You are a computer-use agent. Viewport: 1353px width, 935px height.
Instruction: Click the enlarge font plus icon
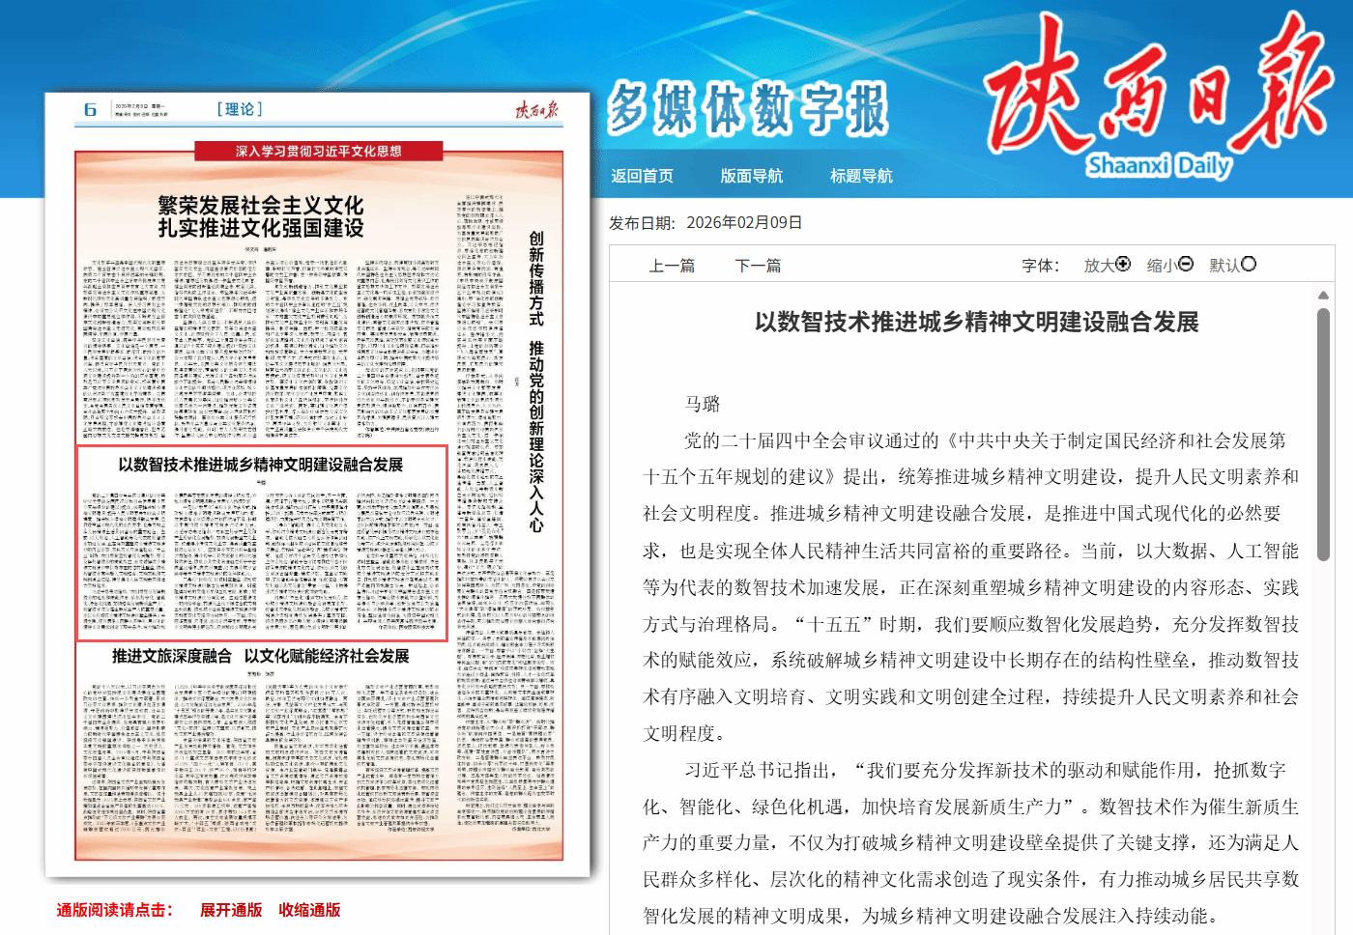click(1123, 264)
